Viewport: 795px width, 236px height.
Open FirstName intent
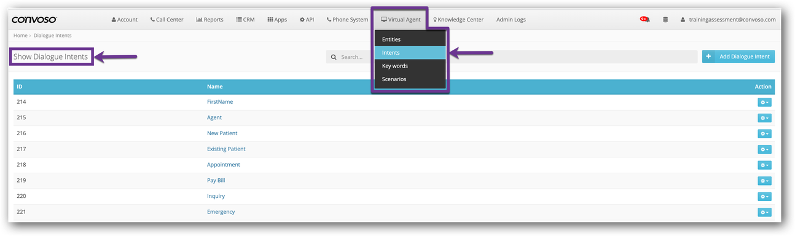pos(220,102)
